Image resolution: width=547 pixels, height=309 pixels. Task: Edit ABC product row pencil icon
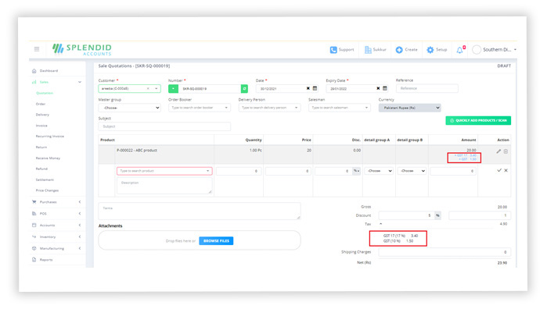tap(498, 151)
